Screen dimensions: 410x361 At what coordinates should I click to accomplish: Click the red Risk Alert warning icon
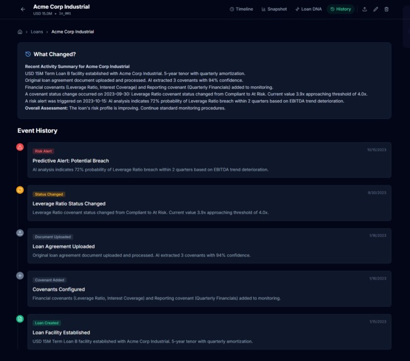click(20, 147)
